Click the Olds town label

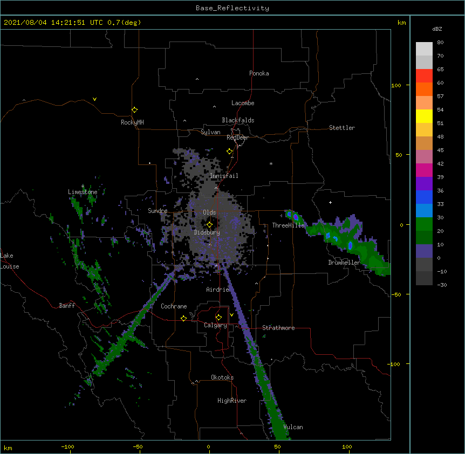(209, 212)
